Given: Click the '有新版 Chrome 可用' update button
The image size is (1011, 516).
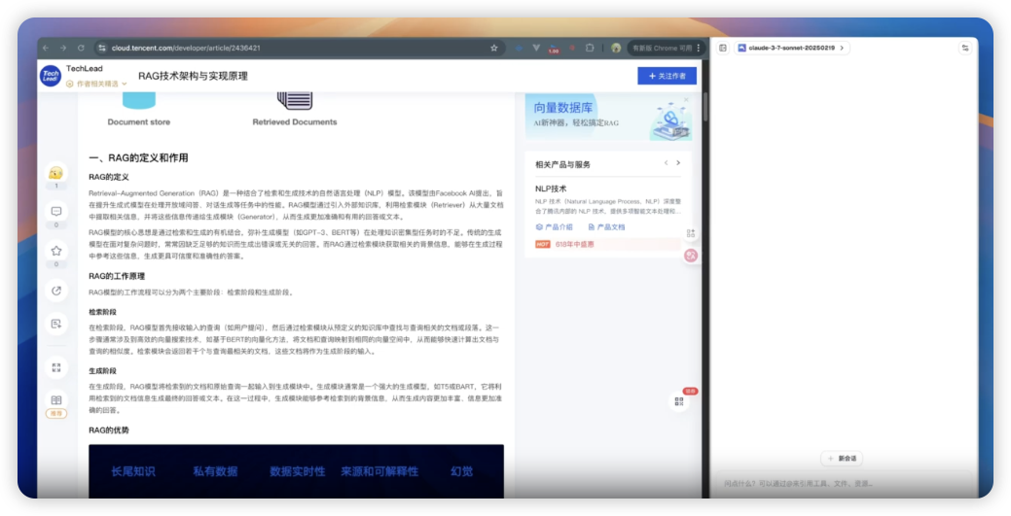Looking at the screenshot, I should coord(662,48).
